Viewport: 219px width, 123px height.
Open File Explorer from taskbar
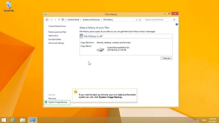(x=23, y=120)
